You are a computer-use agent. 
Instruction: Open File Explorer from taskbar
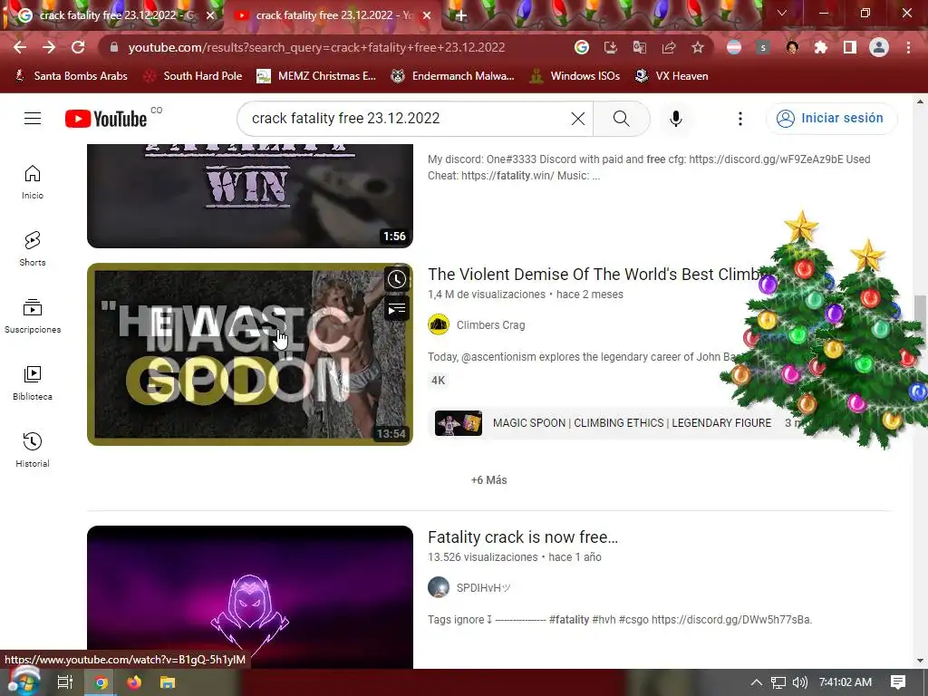pos(168,682)
